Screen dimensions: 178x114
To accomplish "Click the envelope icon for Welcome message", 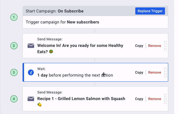I will (31, 46).
